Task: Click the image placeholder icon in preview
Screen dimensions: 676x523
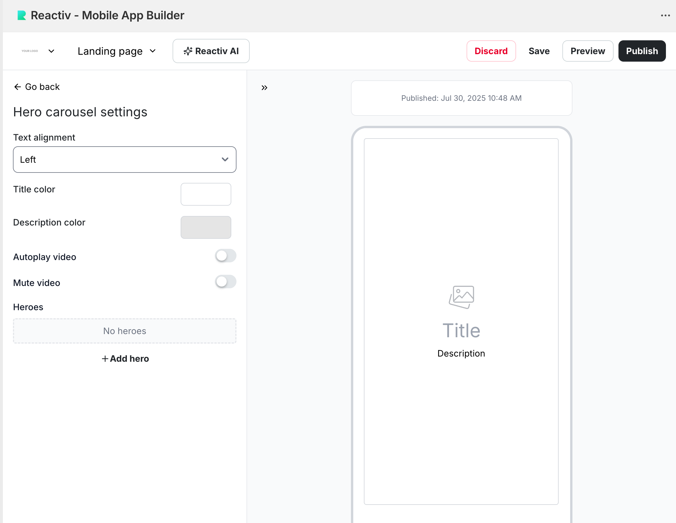Action: (461, 297)
